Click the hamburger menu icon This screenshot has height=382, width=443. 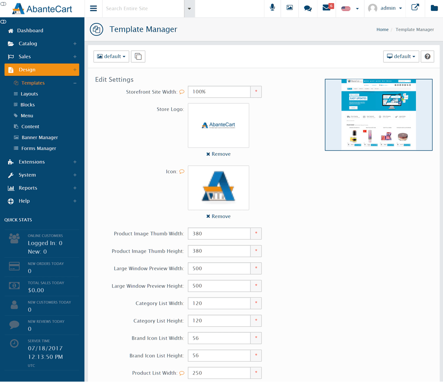93,9
